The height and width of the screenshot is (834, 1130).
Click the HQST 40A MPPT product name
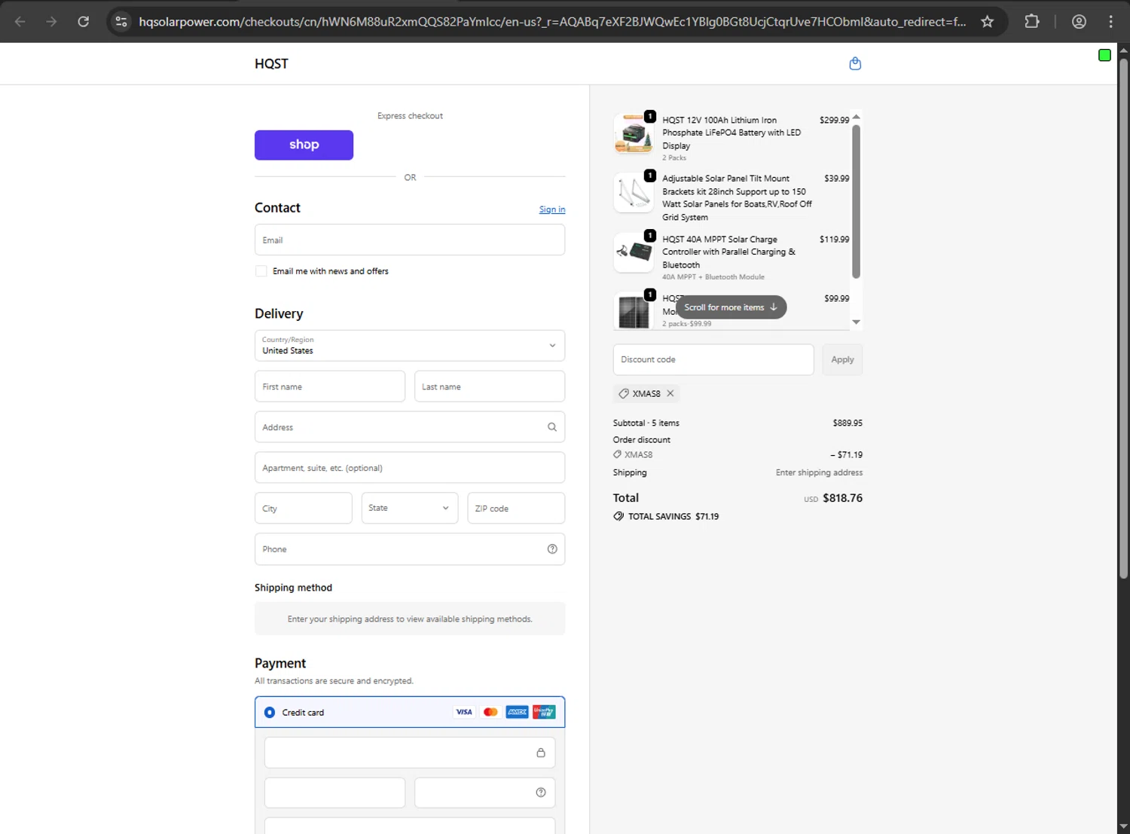[728, 252]
